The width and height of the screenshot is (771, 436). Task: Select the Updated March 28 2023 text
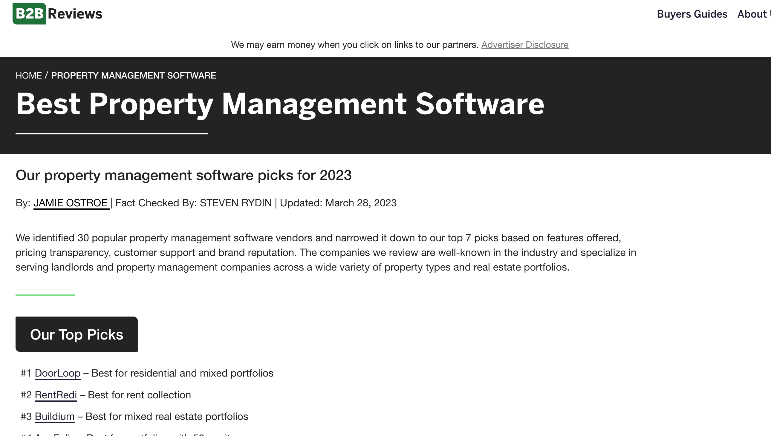click(x=338, y=203)
